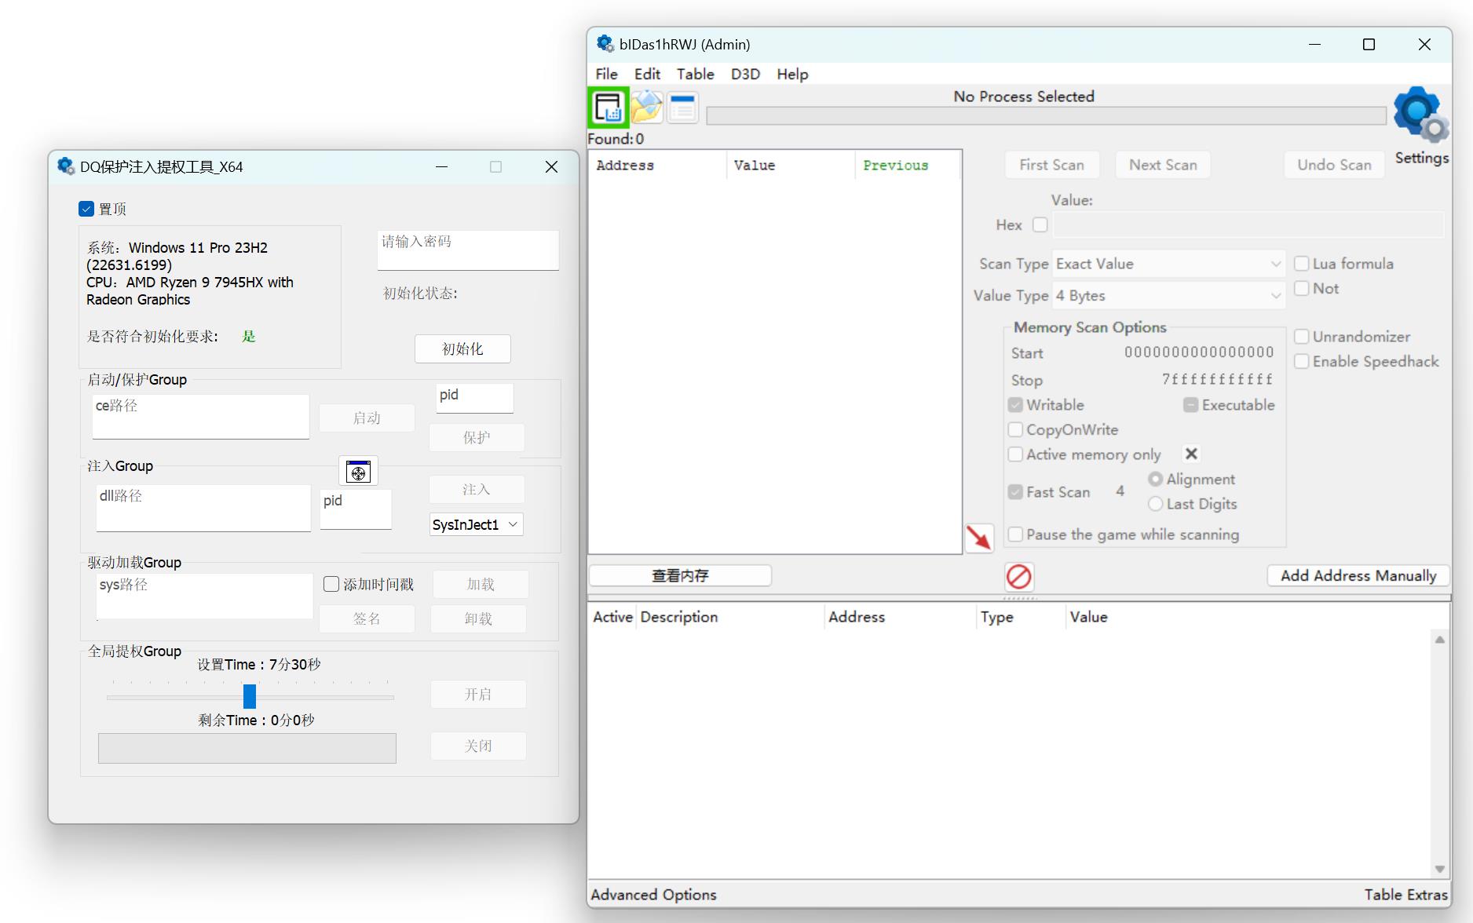Click the First Scan button

coord(1051,165)
